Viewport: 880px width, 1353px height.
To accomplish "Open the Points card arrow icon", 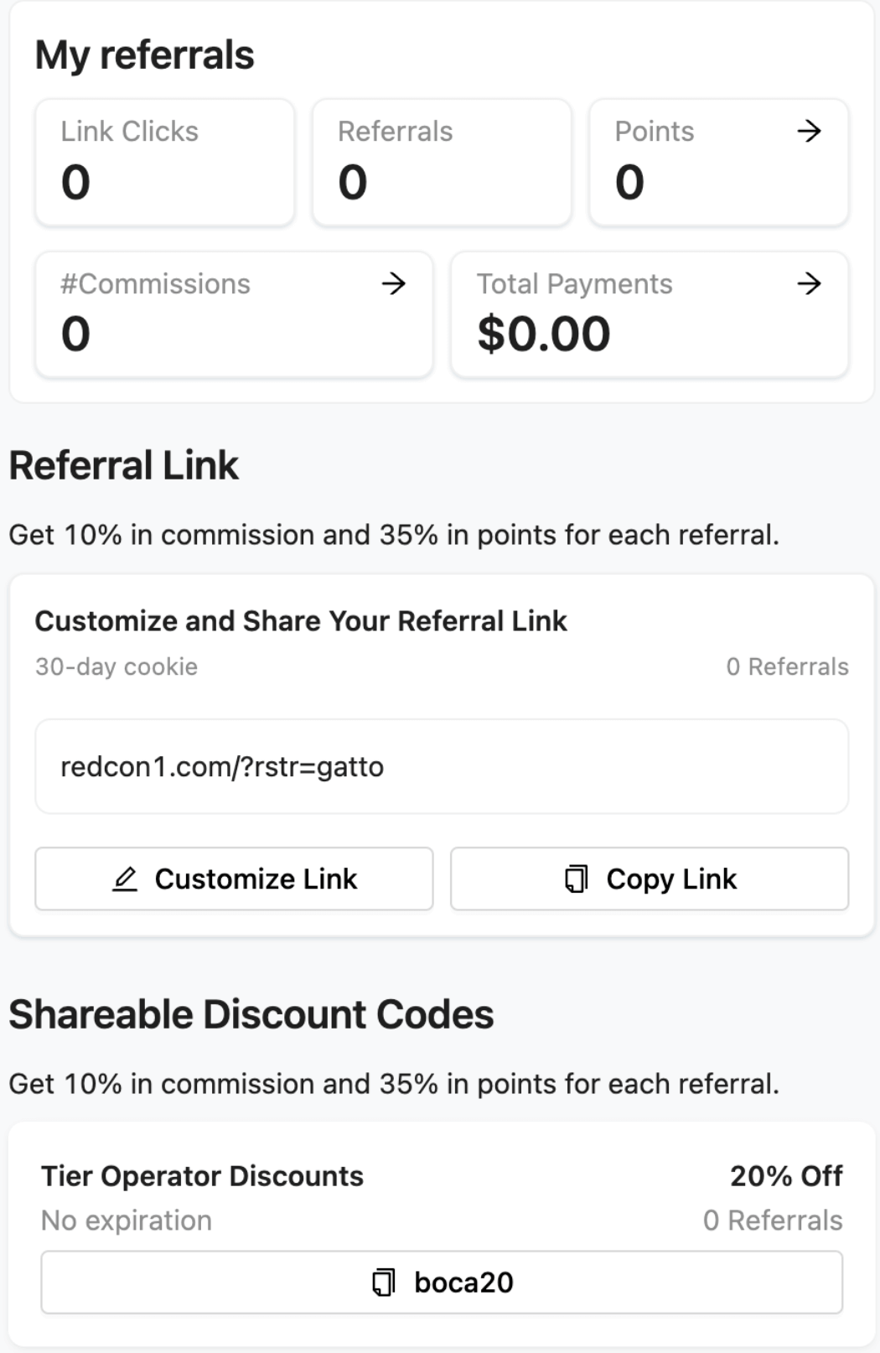I will coord(809,131).
